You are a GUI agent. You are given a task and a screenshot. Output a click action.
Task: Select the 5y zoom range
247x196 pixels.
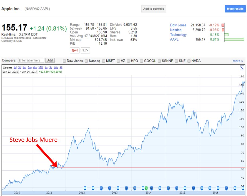click(51, 67)
